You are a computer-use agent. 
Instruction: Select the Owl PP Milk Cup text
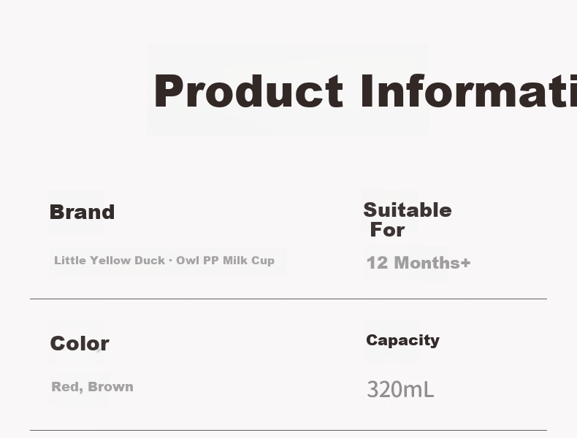[x=225, y=261]
